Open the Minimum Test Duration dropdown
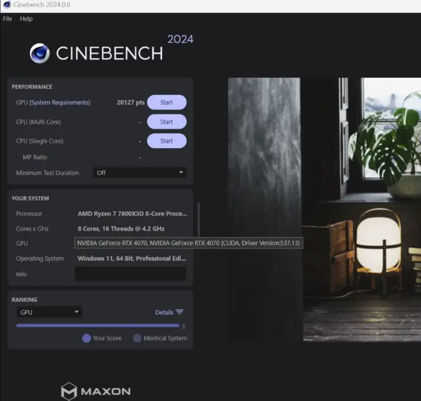The width and height of the screenshot is (421, 401). pos(140,173)
